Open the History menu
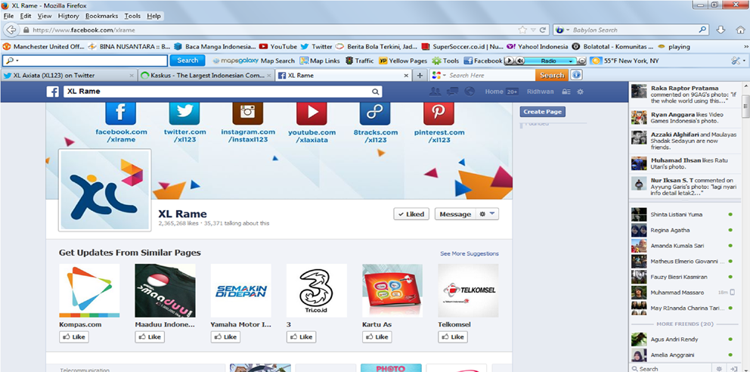This screenshot has width=750, height=372. click(68, 16)
